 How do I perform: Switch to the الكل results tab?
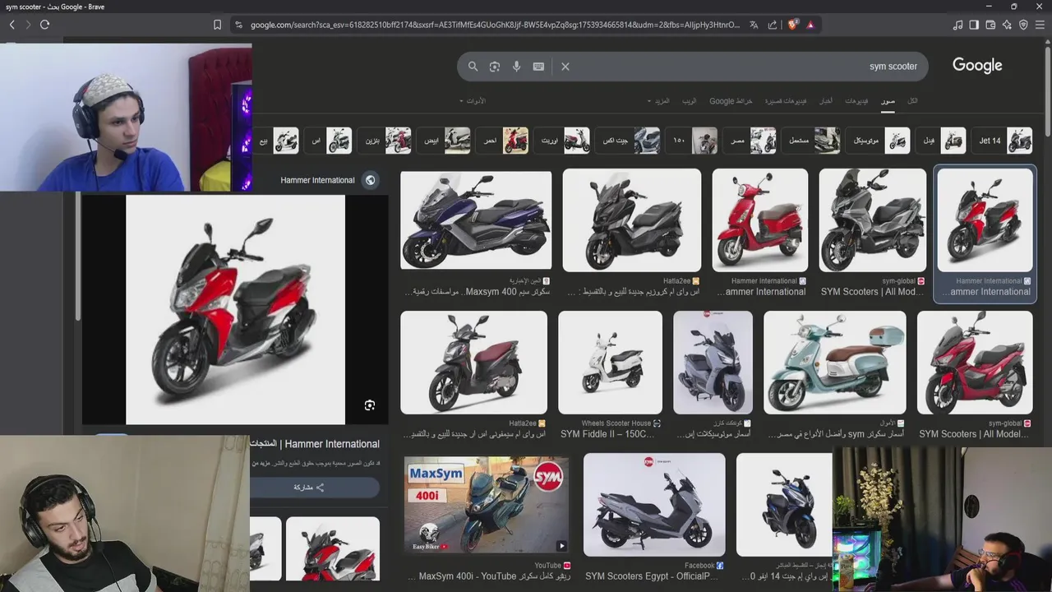pos(912,101)
